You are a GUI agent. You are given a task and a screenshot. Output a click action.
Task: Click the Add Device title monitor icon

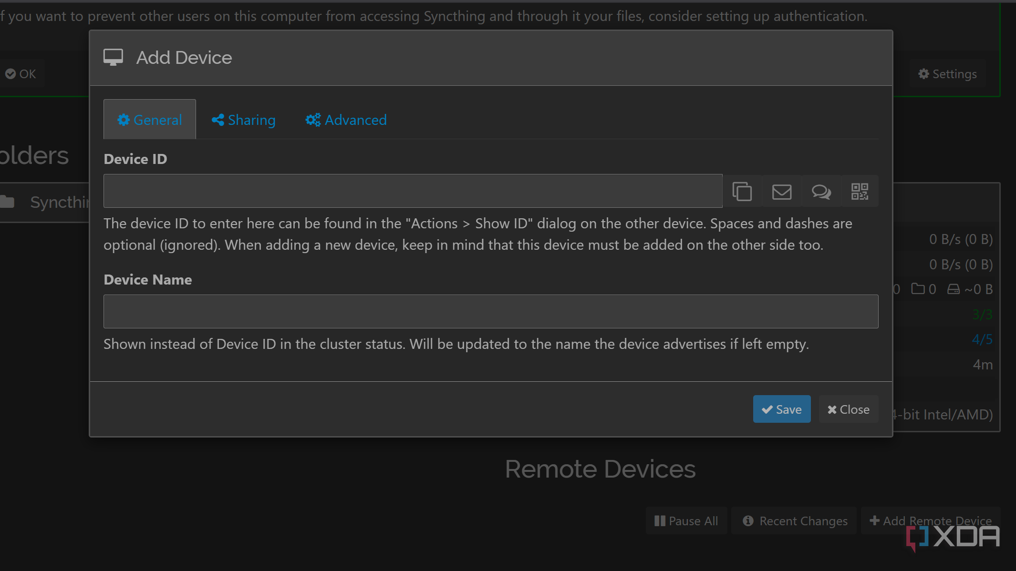tap(114, 57)
